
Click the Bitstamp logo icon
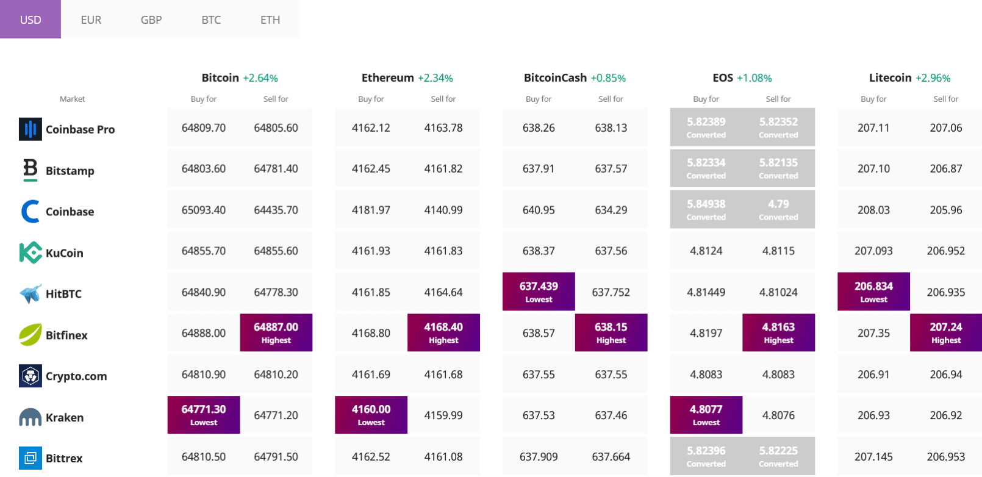30,170
